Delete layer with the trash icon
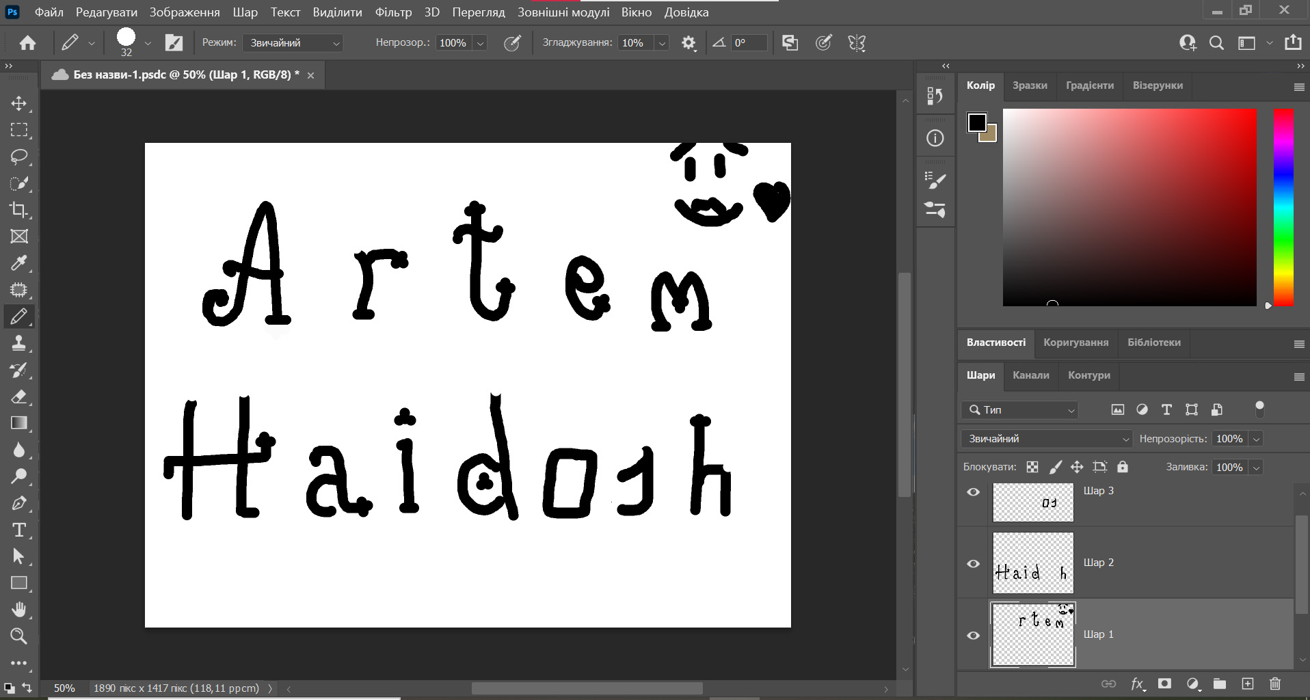 pyautogui.click(x=1275, y=684)
